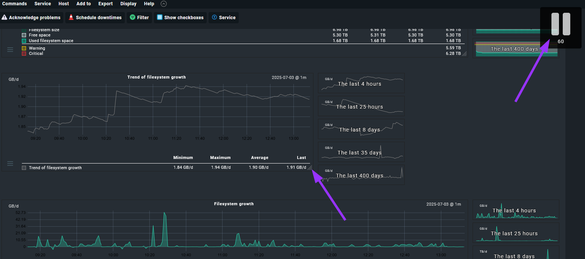The width and height of the screenshot is (585, 259).
Task: Toggle Show checkboxes
Action: click(160, 18)
